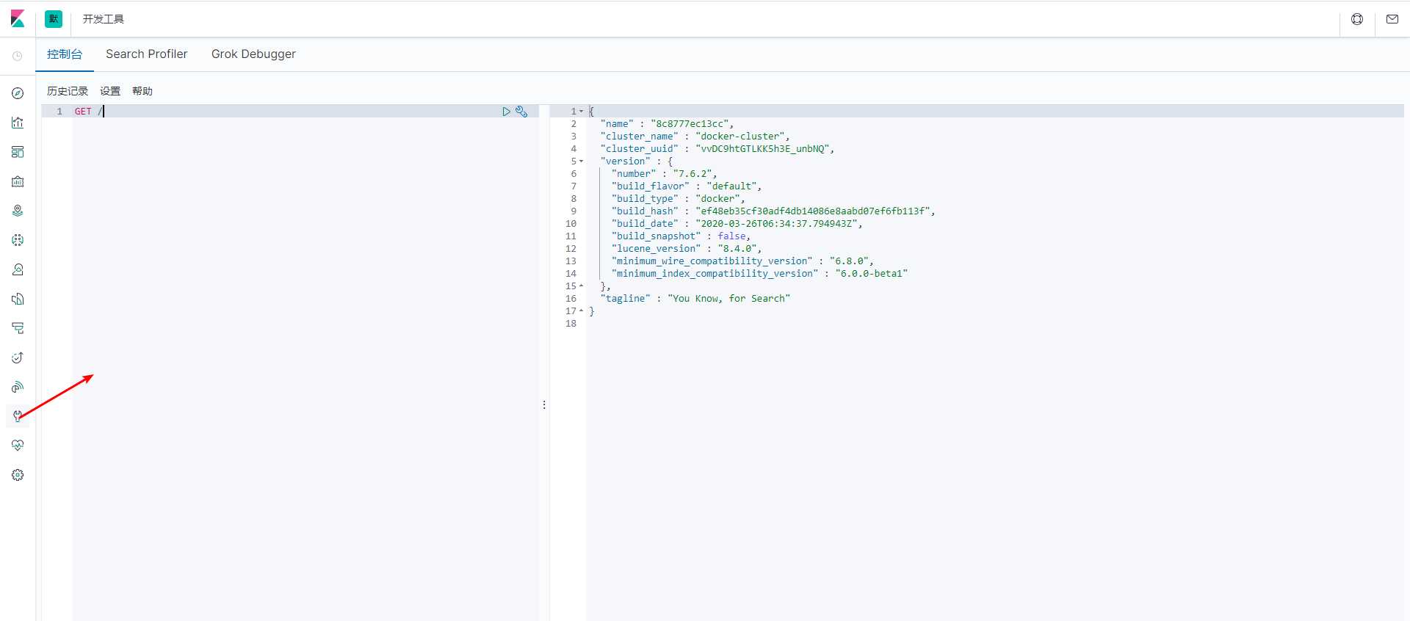Viewport: 1410px width, 621px height.
Task: Click version number "7.6.2"
Action: [x=693, y=174]
